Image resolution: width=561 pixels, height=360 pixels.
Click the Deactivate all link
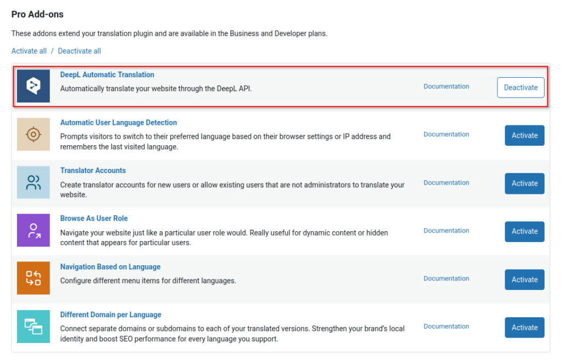(79, 50)
